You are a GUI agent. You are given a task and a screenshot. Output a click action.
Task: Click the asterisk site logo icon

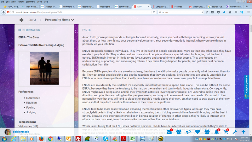21,20
